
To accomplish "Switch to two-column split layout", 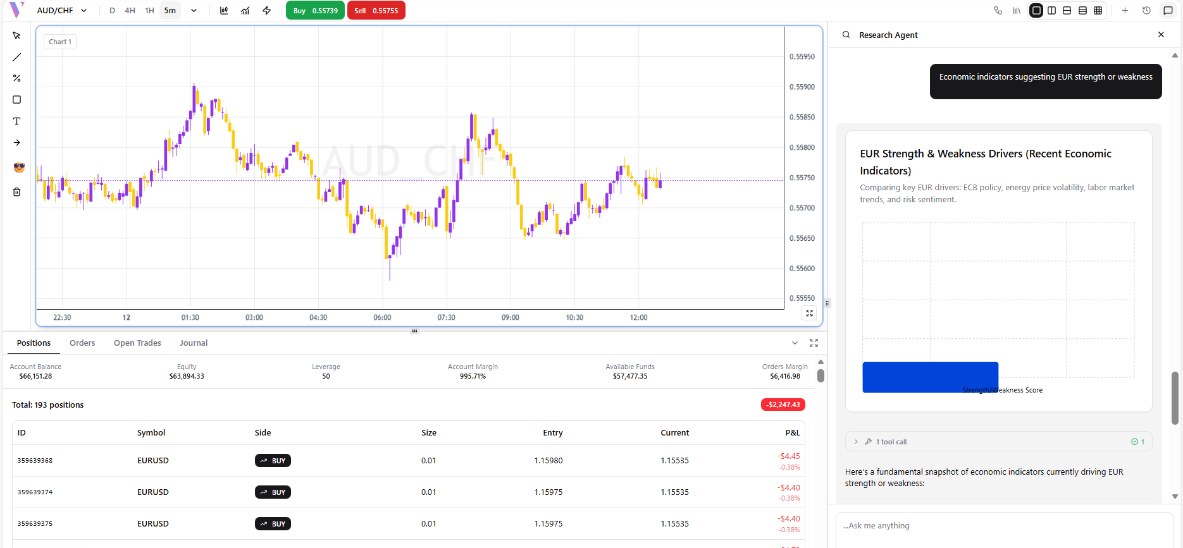I will (x=1051, y=11).
